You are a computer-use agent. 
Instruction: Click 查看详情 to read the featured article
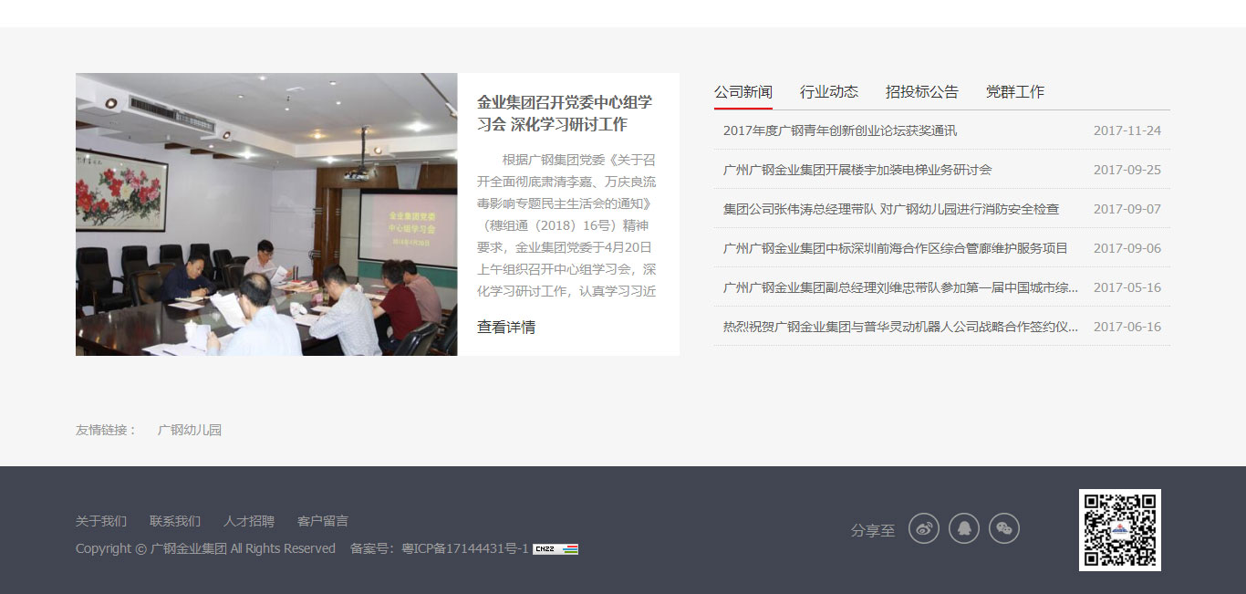pyautogui.click(x=504, y=326)
